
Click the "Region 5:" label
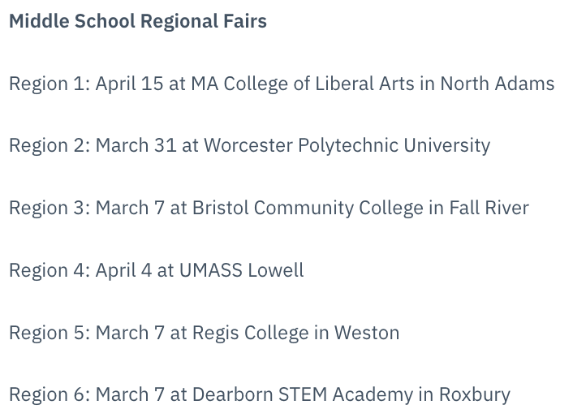tap(49, 333)
